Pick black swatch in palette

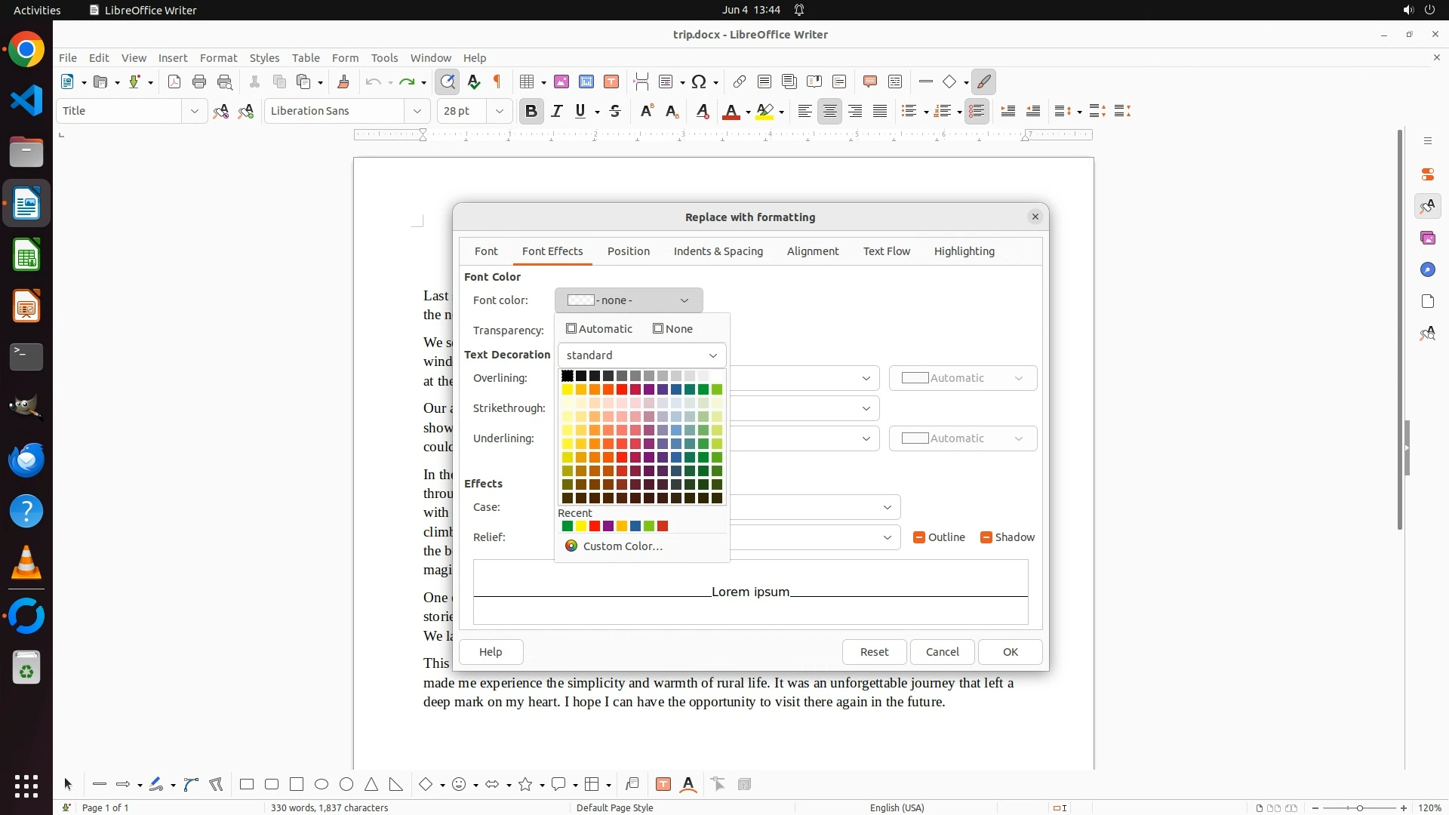568,376
